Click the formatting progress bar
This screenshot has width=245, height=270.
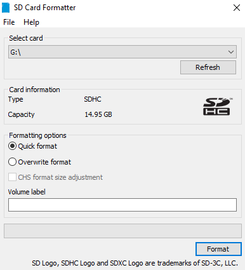click(122, 231)
